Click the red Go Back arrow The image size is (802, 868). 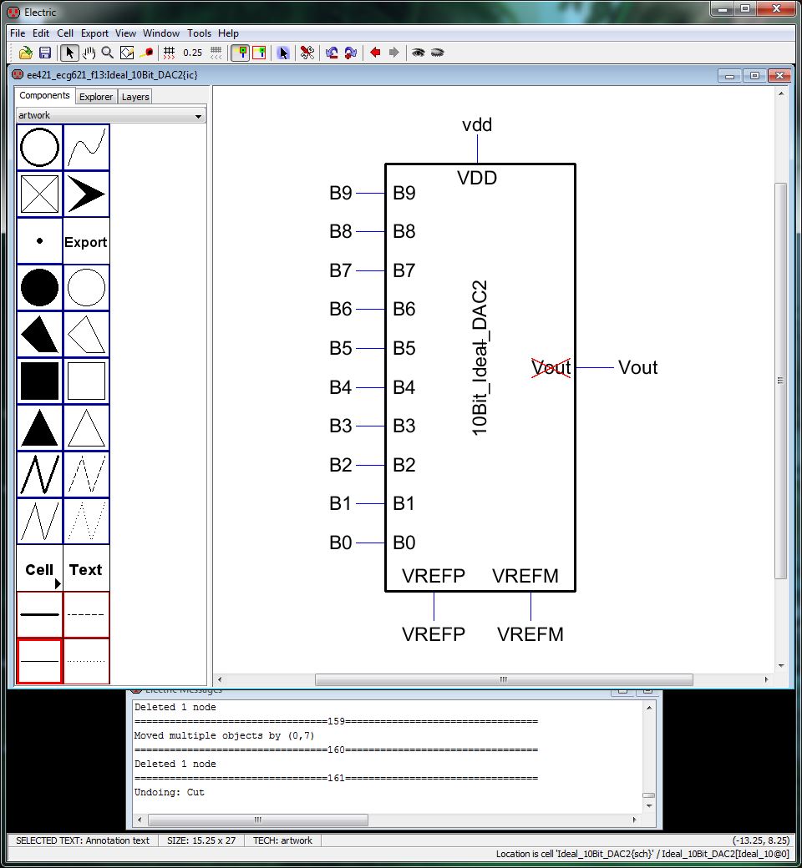click(x=375, y=53)
